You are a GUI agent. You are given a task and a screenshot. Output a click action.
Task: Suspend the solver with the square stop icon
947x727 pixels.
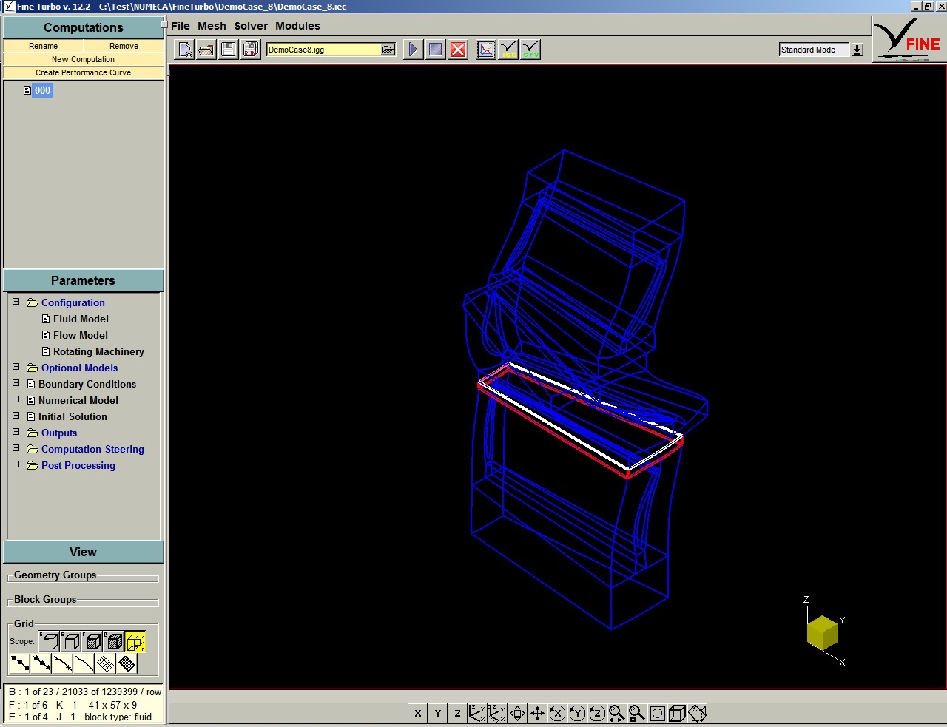point(436,50)
